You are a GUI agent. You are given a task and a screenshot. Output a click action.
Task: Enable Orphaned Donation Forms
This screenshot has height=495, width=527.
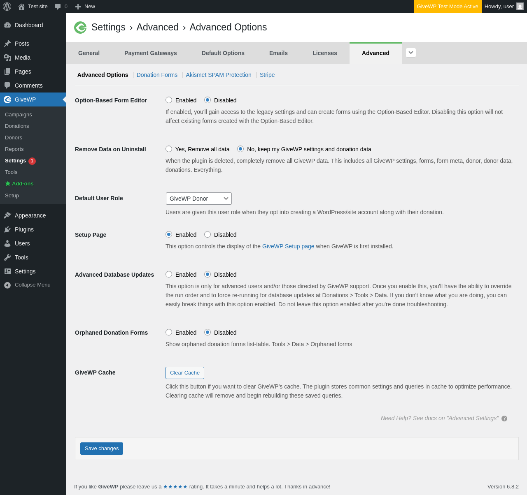(169, 332)
